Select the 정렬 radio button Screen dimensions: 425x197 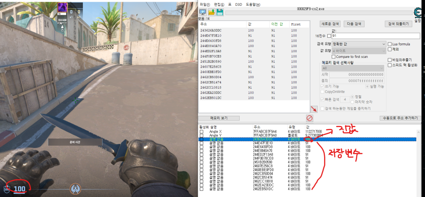click(x=352, y=97)
